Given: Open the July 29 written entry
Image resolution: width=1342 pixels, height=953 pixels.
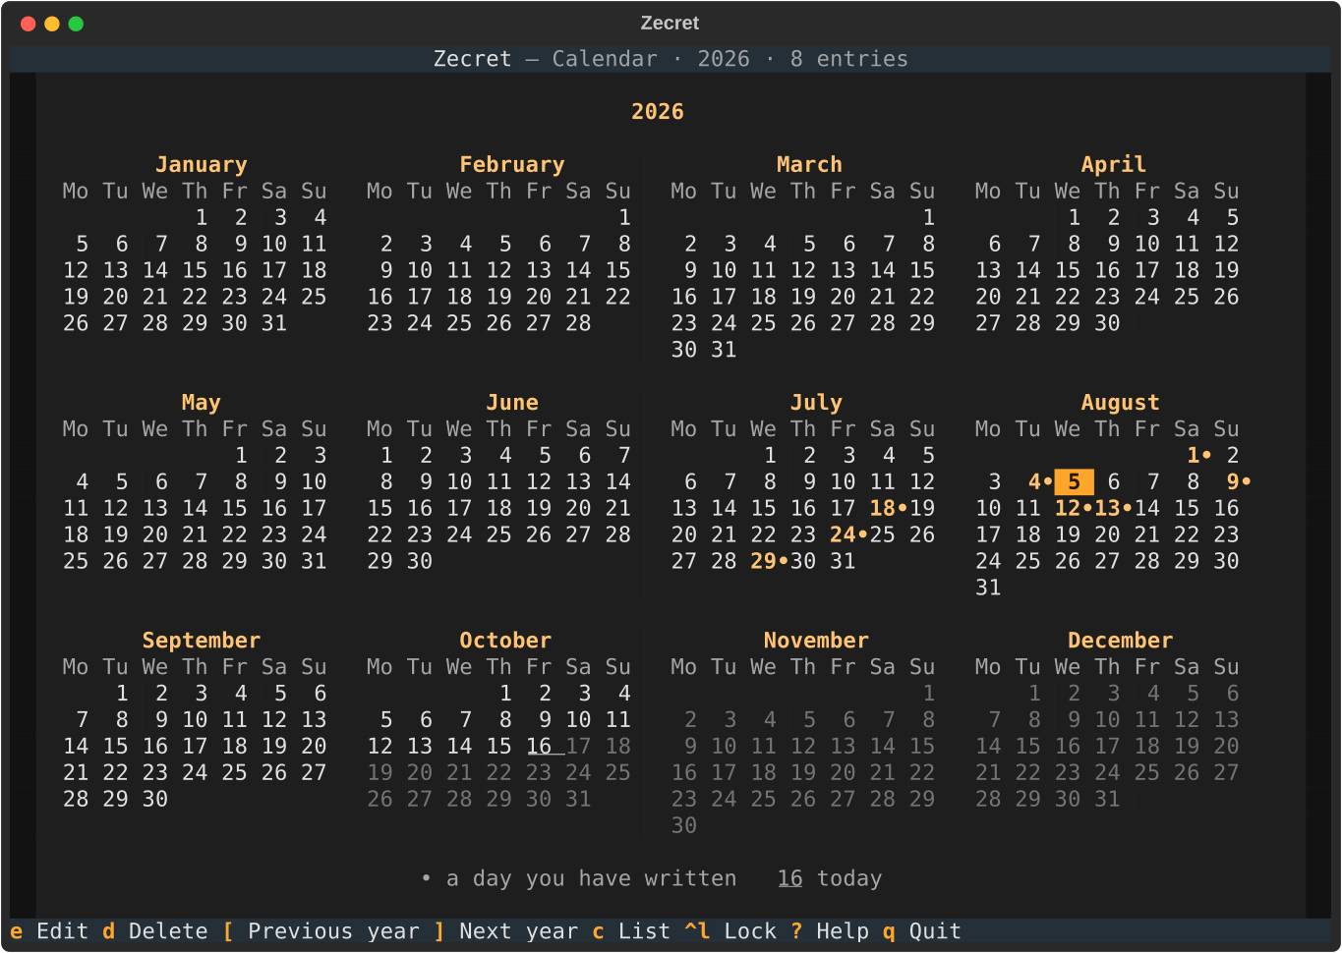Looking at the screenshot, I should [769, 561].
